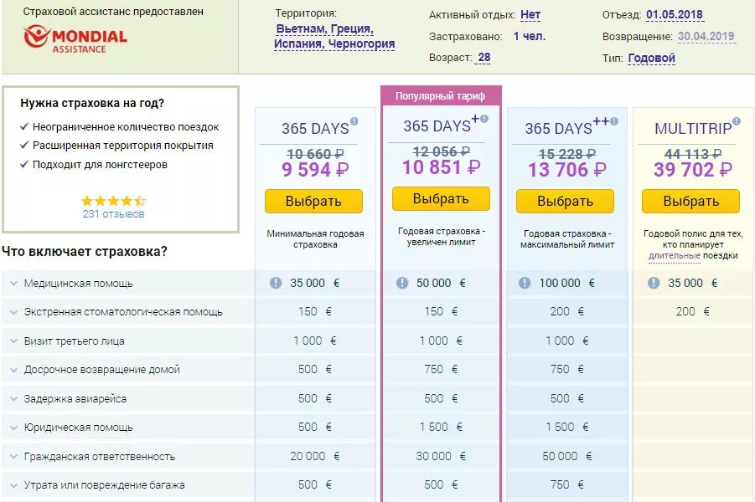
Task: Click the alert icon next to 50 000 € medical coverage
Action: (x=401, y=284)
